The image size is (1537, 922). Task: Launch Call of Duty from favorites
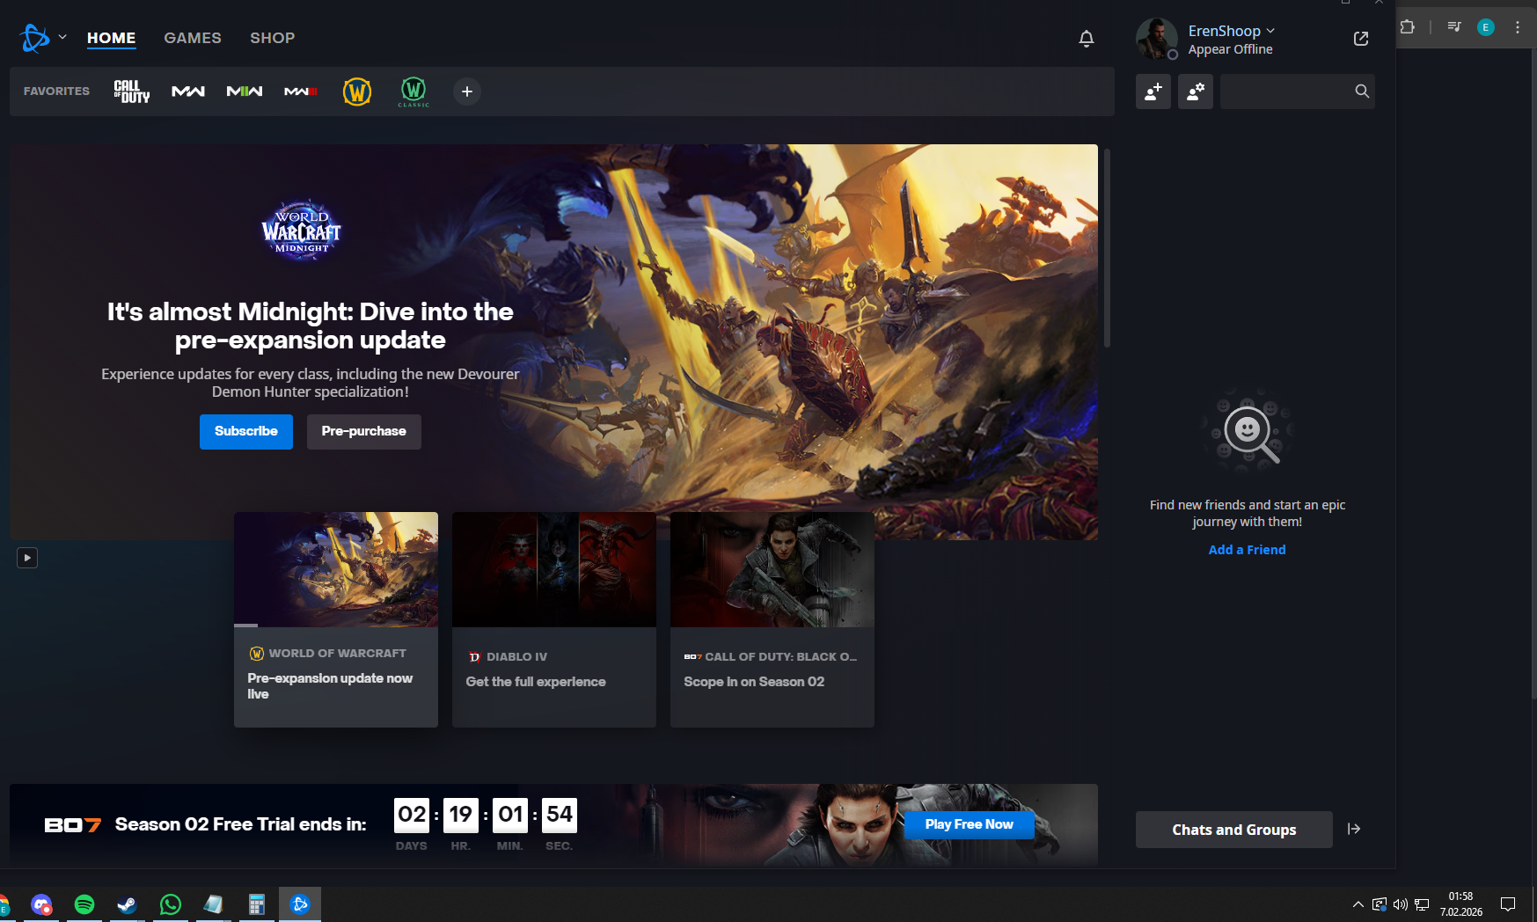pos(132,91)
